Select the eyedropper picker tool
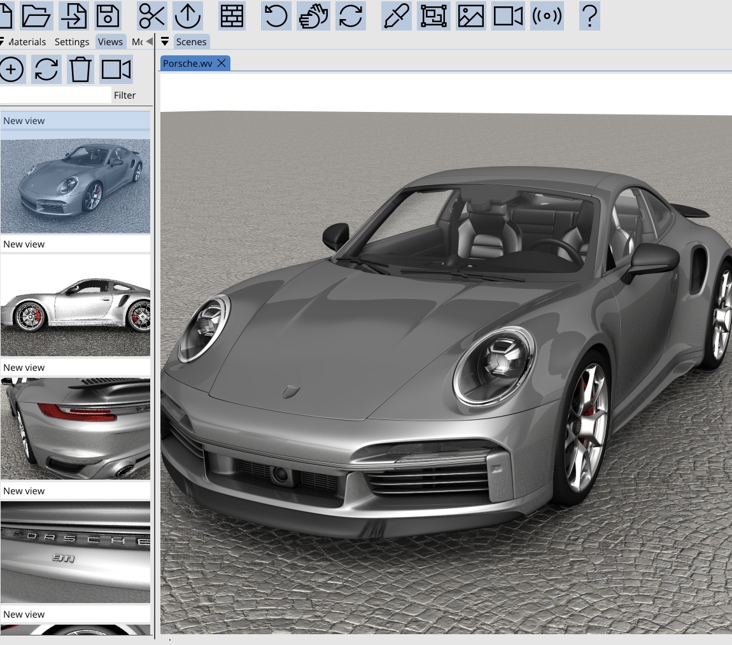Screen dimensions: 732x645 (x=396, y=16)
